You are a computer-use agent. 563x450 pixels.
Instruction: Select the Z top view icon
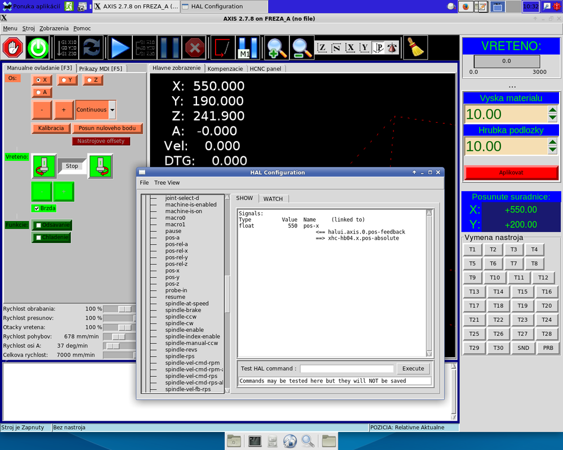pyautogui.click(x=322, y=48)
